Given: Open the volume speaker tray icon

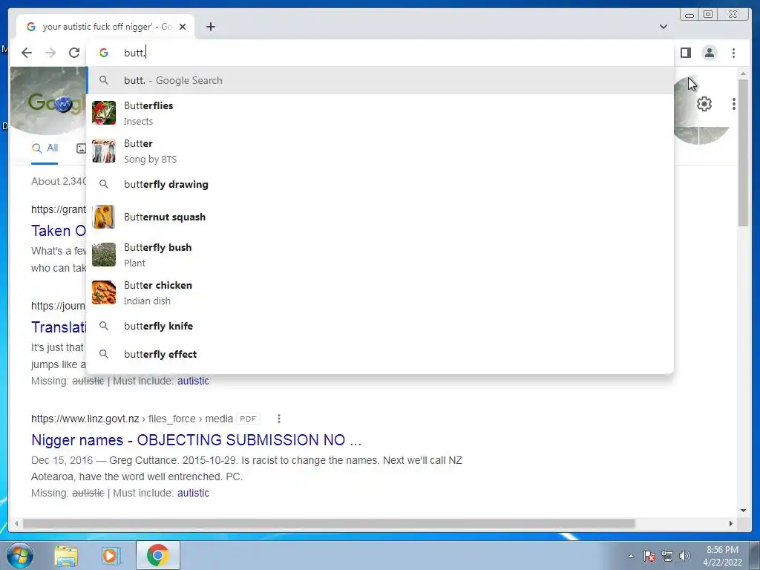Looking at the screenshot, I should (685, 556).
